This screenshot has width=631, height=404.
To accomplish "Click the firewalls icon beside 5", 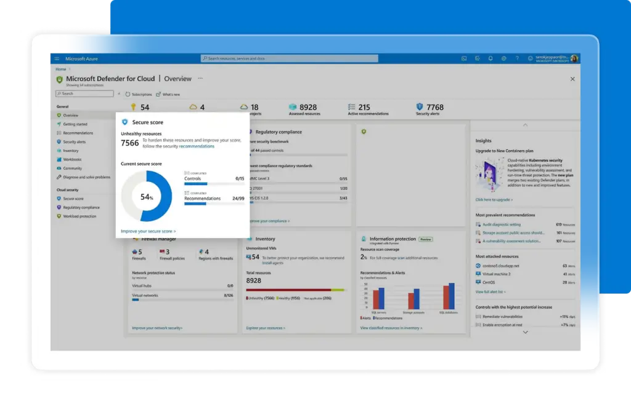I will [134, 252].
